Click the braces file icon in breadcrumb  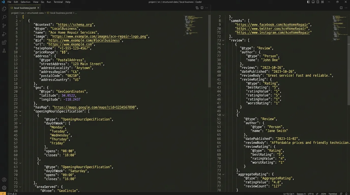[x=48, y=13]
